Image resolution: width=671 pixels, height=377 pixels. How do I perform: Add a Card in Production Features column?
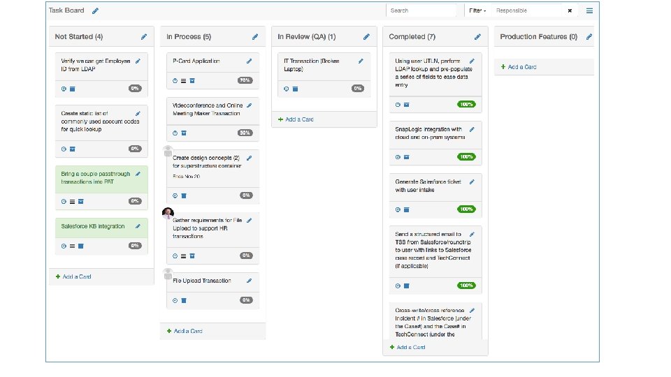519,67
